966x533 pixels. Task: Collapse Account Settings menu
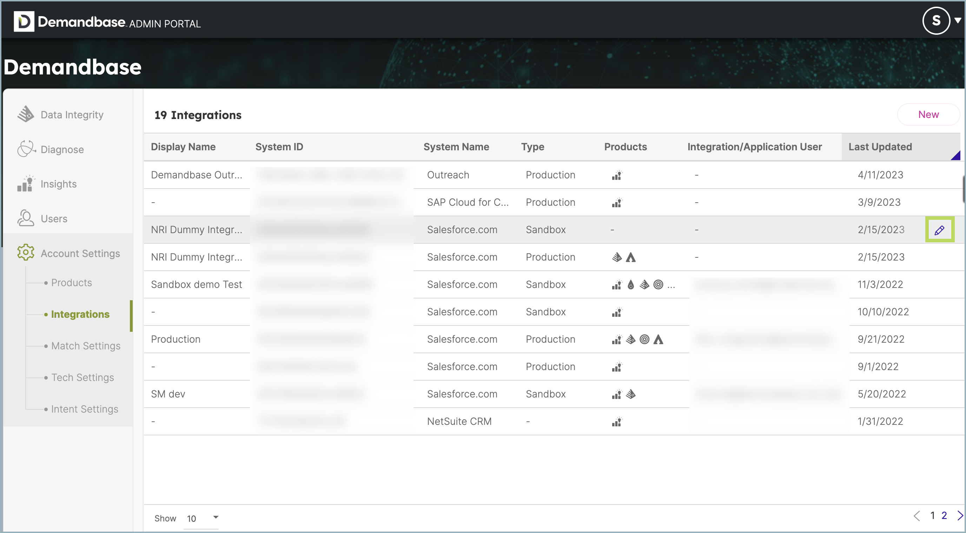[x=80, y=254]
